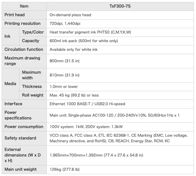Select the On-demand piezo head value
The height and width of the screenshot is (176, 196).
click(70, 15)
